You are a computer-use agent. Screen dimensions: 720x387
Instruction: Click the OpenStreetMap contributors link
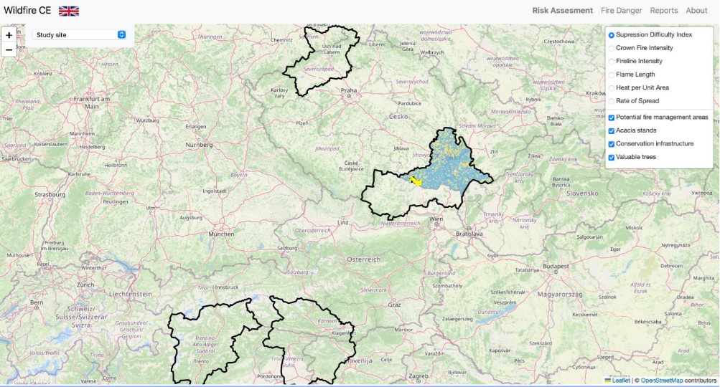tap(661, 381)
